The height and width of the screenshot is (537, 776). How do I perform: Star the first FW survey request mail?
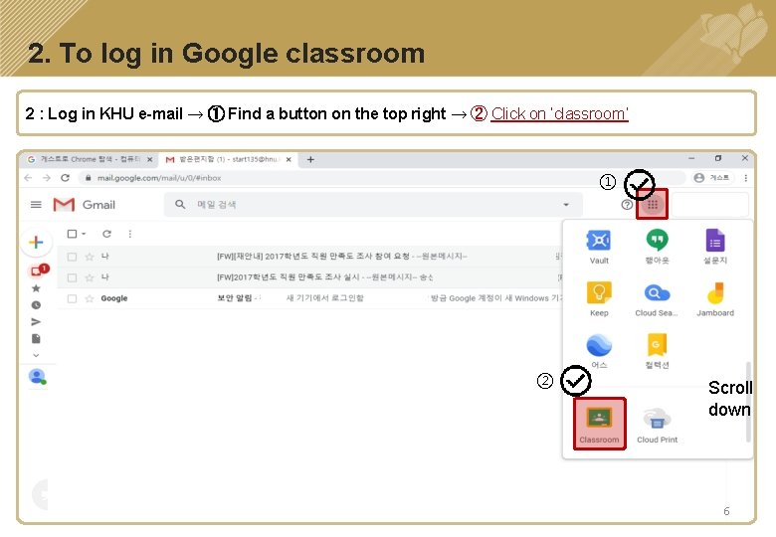[90, 257]
